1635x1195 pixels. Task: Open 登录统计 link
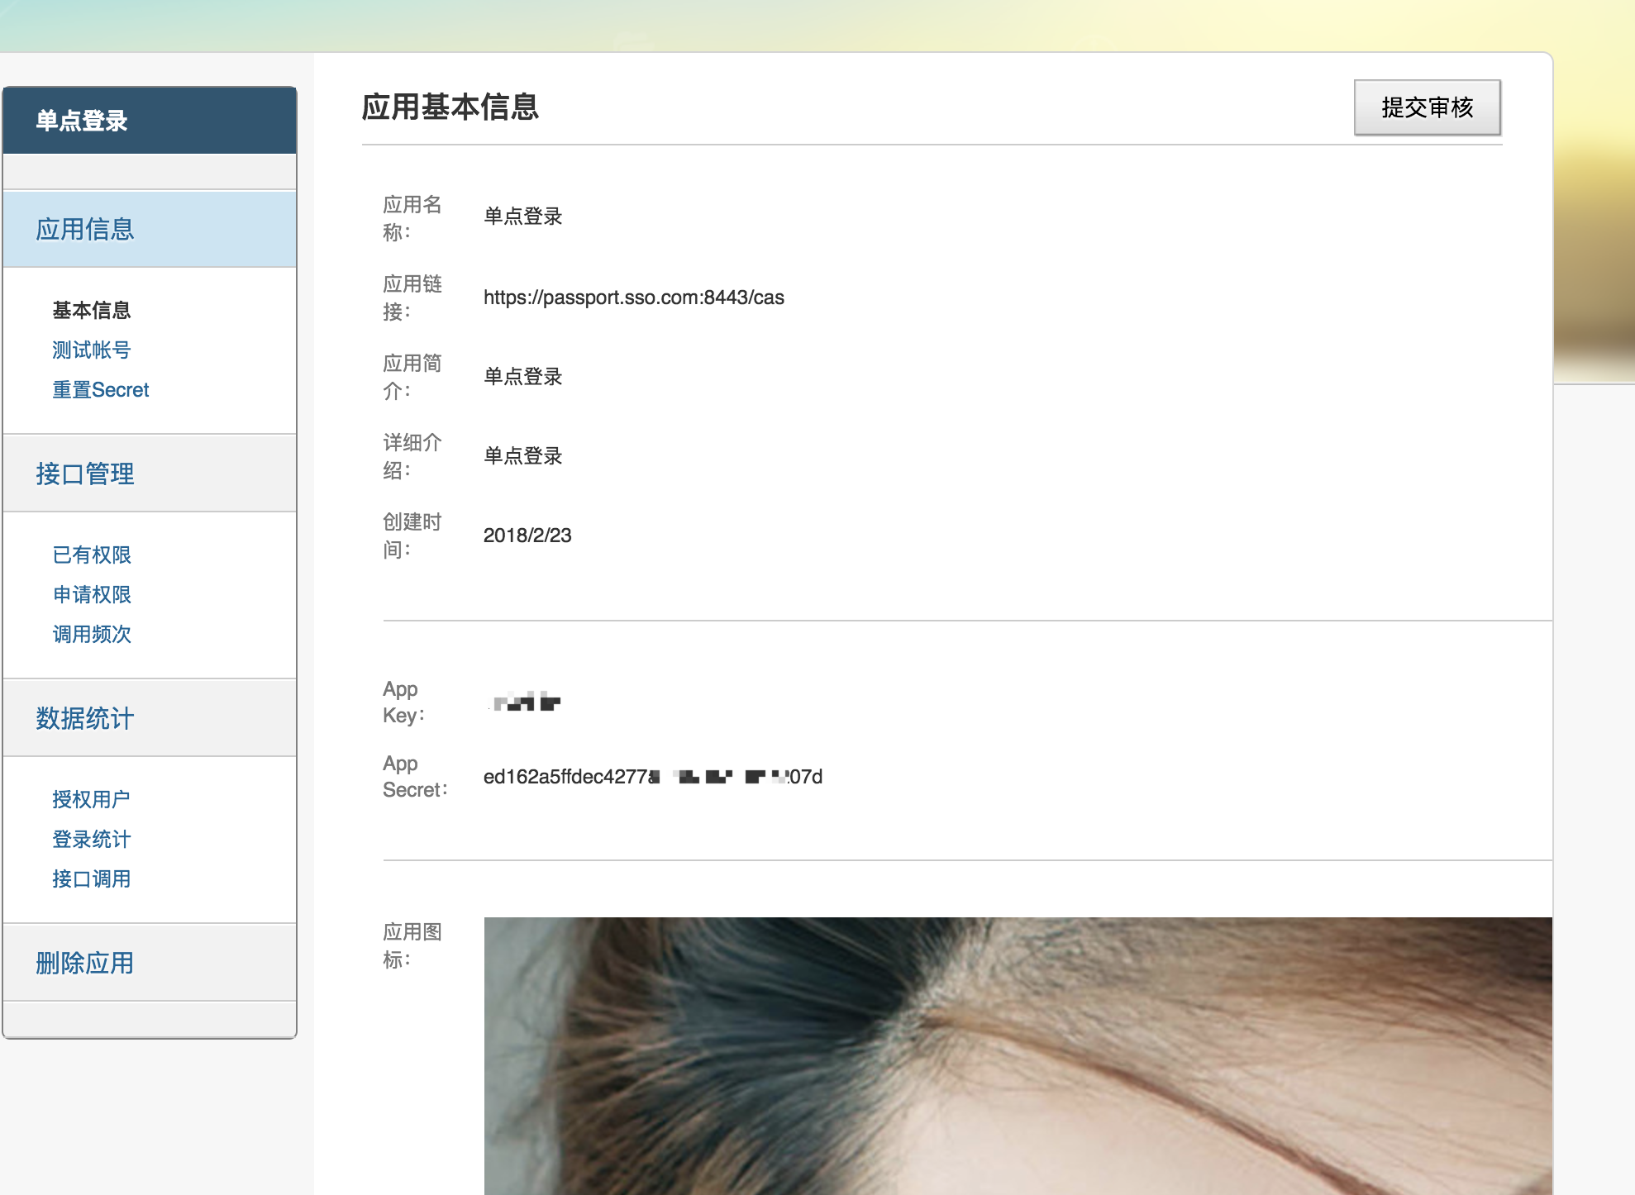[x=92, y=839]
